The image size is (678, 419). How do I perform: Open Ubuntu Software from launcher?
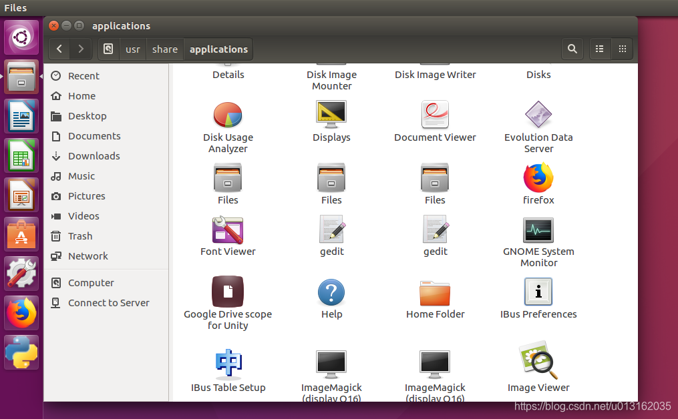point(21,235)
